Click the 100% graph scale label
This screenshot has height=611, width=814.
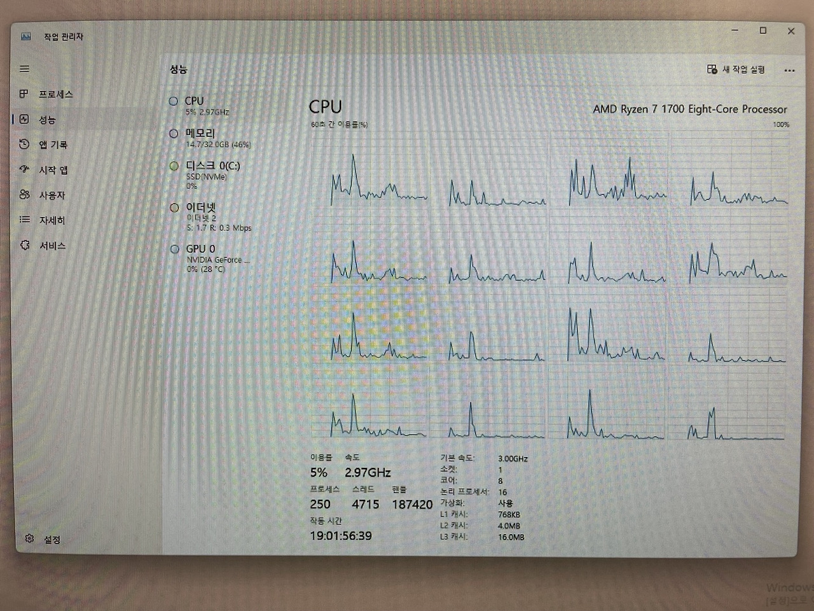tap(781, 125)
